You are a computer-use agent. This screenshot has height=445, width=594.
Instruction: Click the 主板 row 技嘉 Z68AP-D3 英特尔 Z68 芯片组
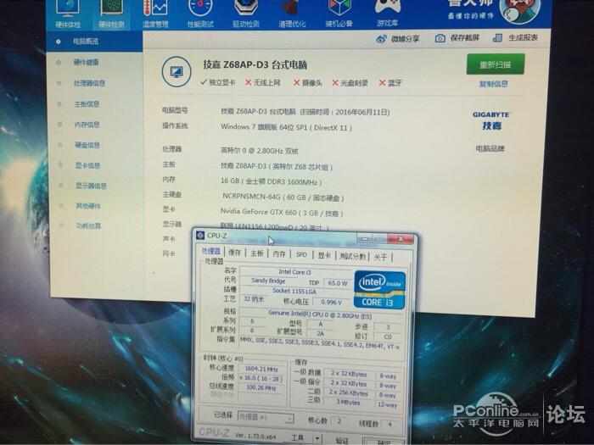tap(277, 166)
